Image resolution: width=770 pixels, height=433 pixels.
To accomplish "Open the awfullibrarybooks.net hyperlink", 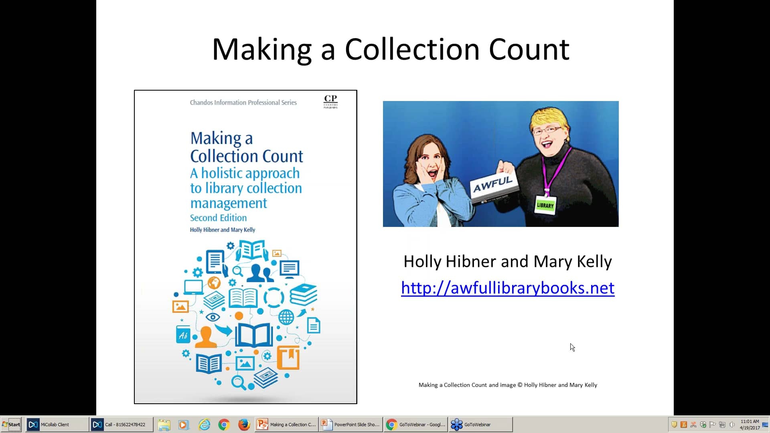I will [508, 288].
